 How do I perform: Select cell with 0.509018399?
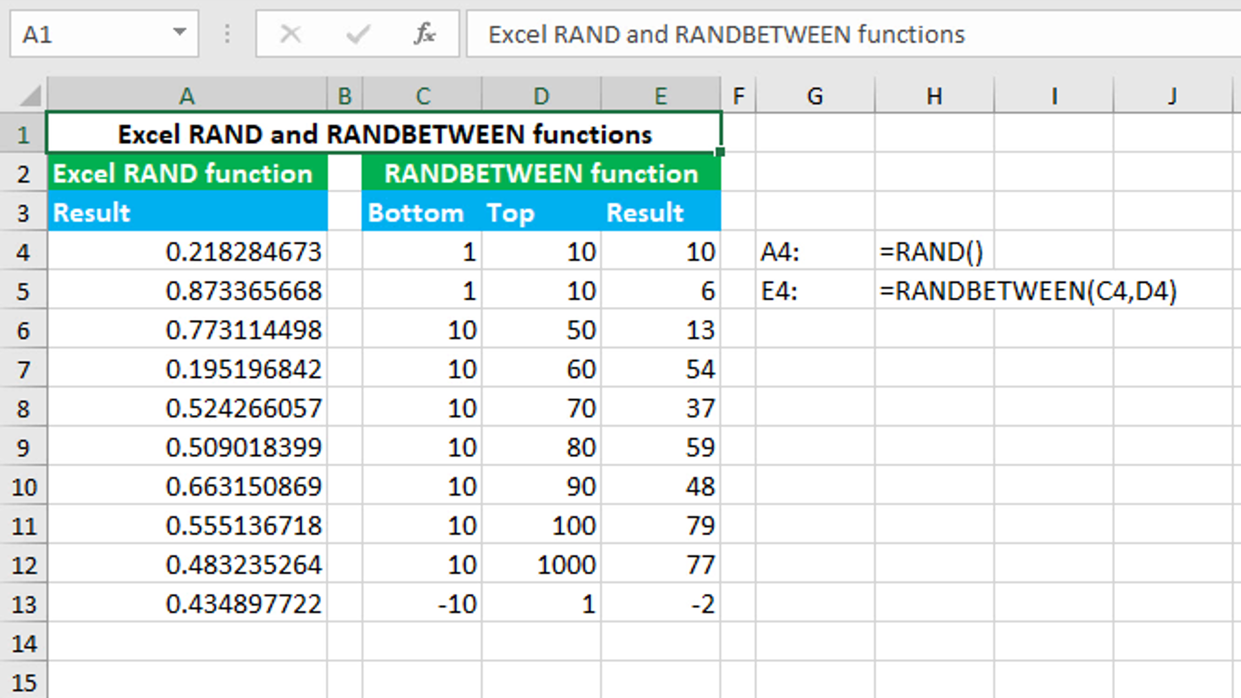(x=187, y=447)
